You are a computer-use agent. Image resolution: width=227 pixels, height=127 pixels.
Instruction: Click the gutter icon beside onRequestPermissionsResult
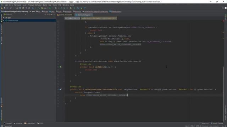tap(61, 89)
